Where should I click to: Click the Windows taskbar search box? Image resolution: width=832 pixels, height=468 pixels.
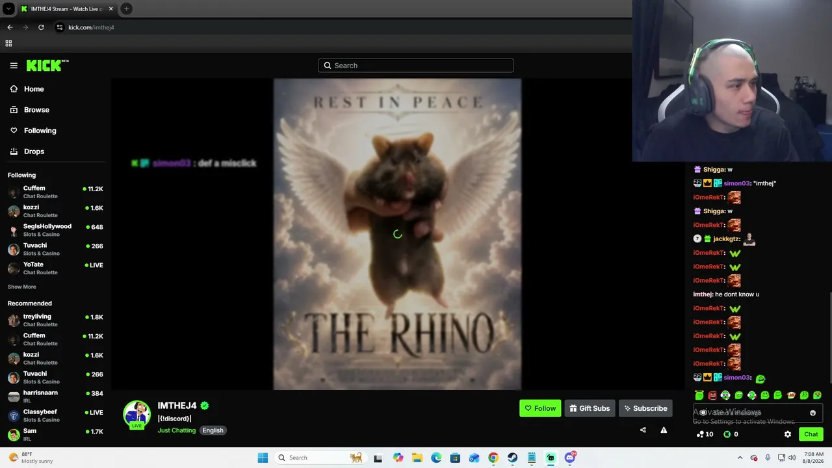click(x=320, y=458)
